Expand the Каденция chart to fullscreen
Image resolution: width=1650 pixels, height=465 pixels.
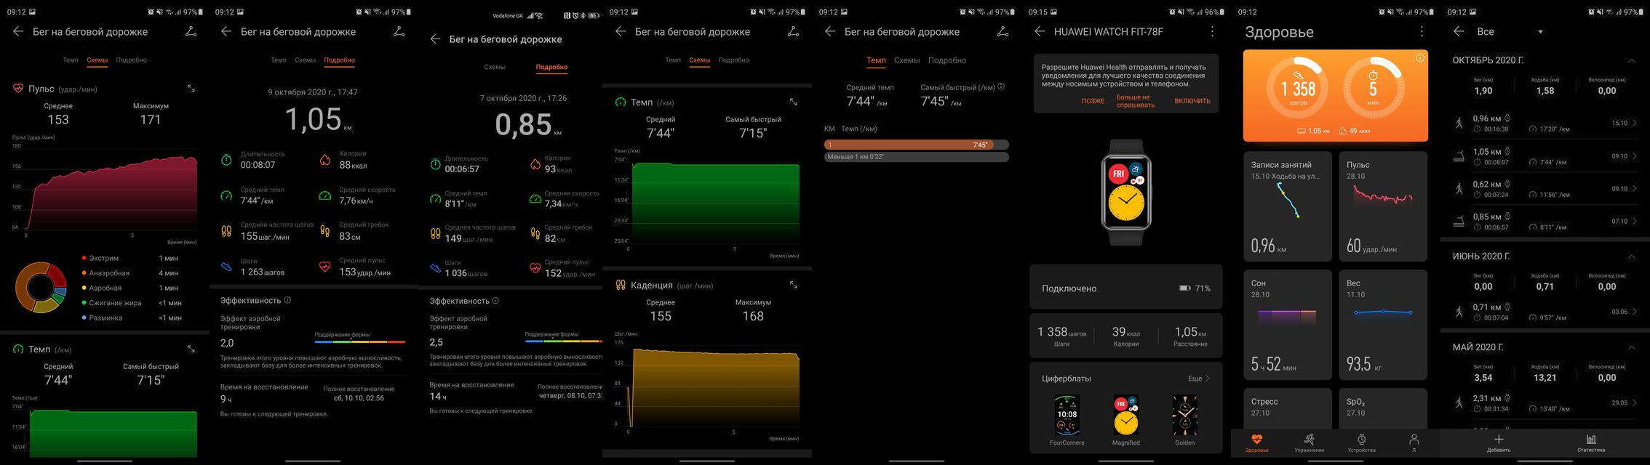point(793,285)
